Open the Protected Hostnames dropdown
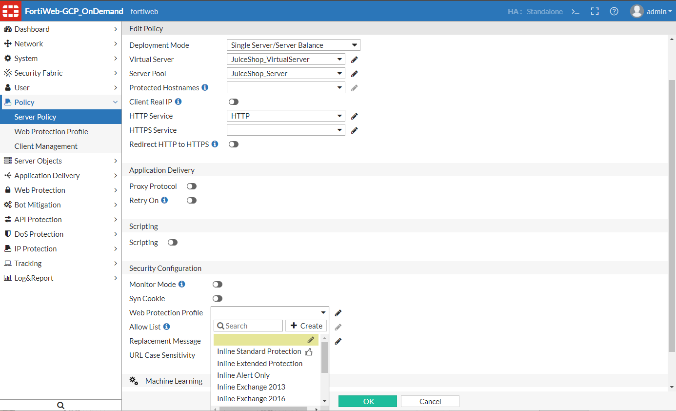 coord(286,88)
